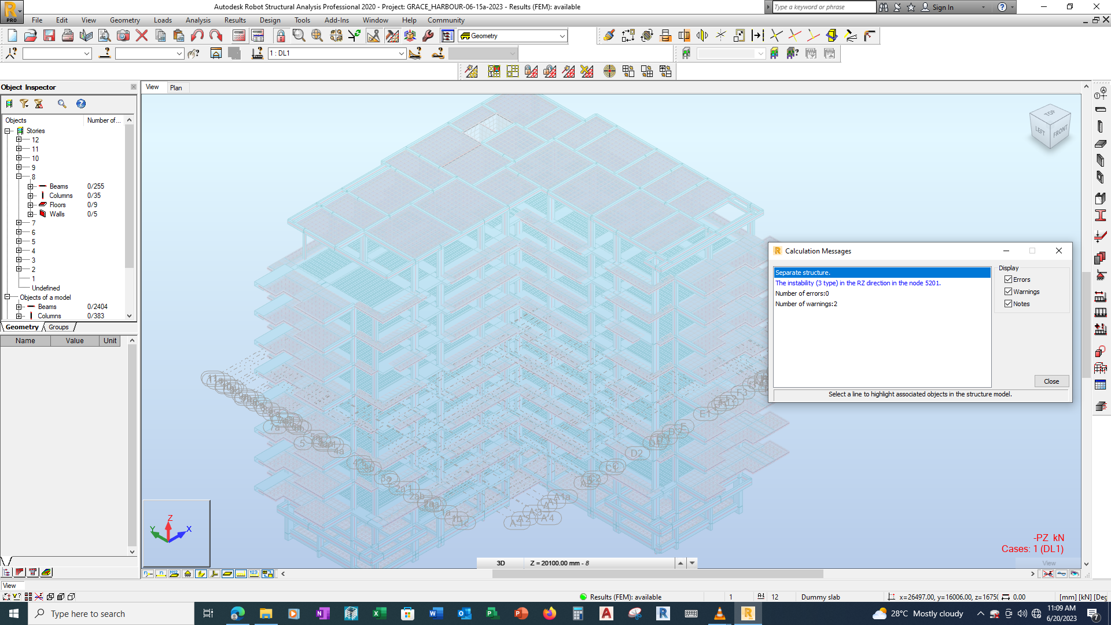Click the red X Delete icon

pyautogui.click(x=142, y=36)
